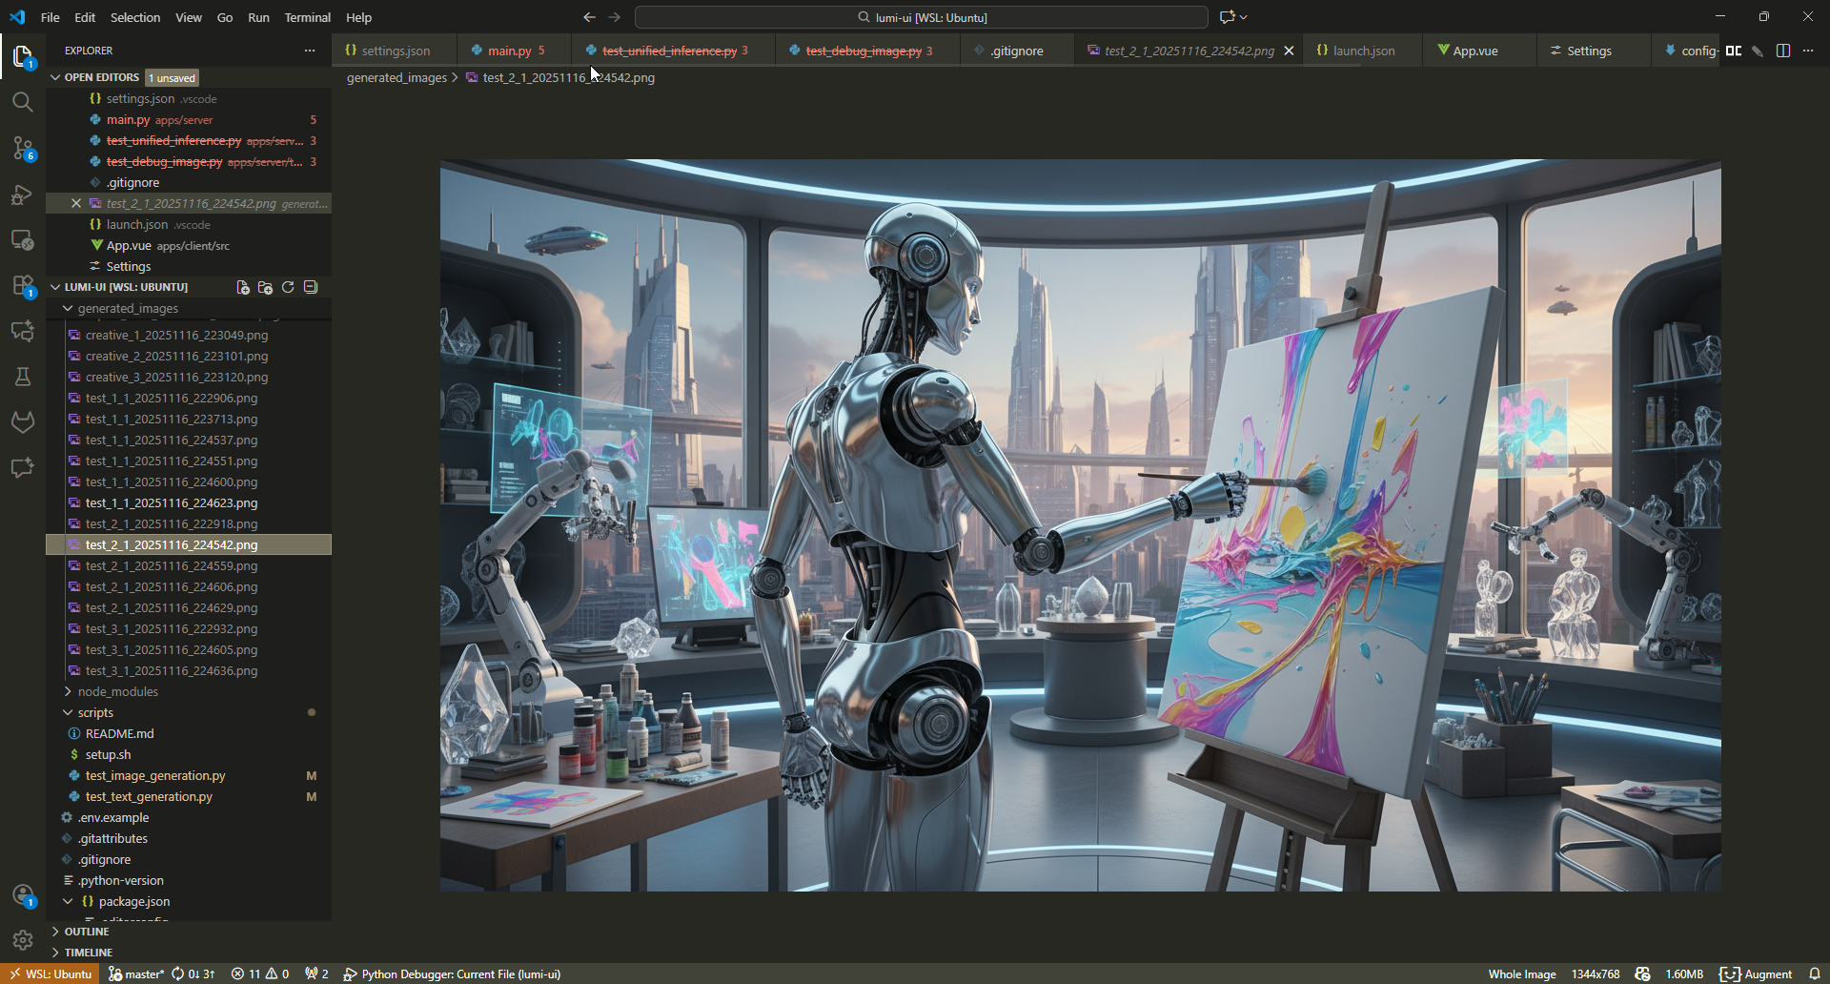Click the master branch indicator
This screenshot has width=1830, height=984.
[136, 974]
